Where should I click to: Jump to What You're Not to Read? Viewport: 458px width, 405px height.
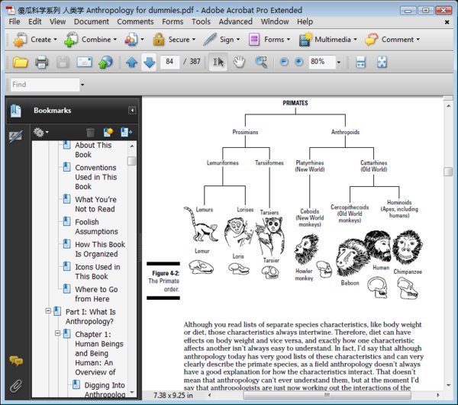click(95, 204)
